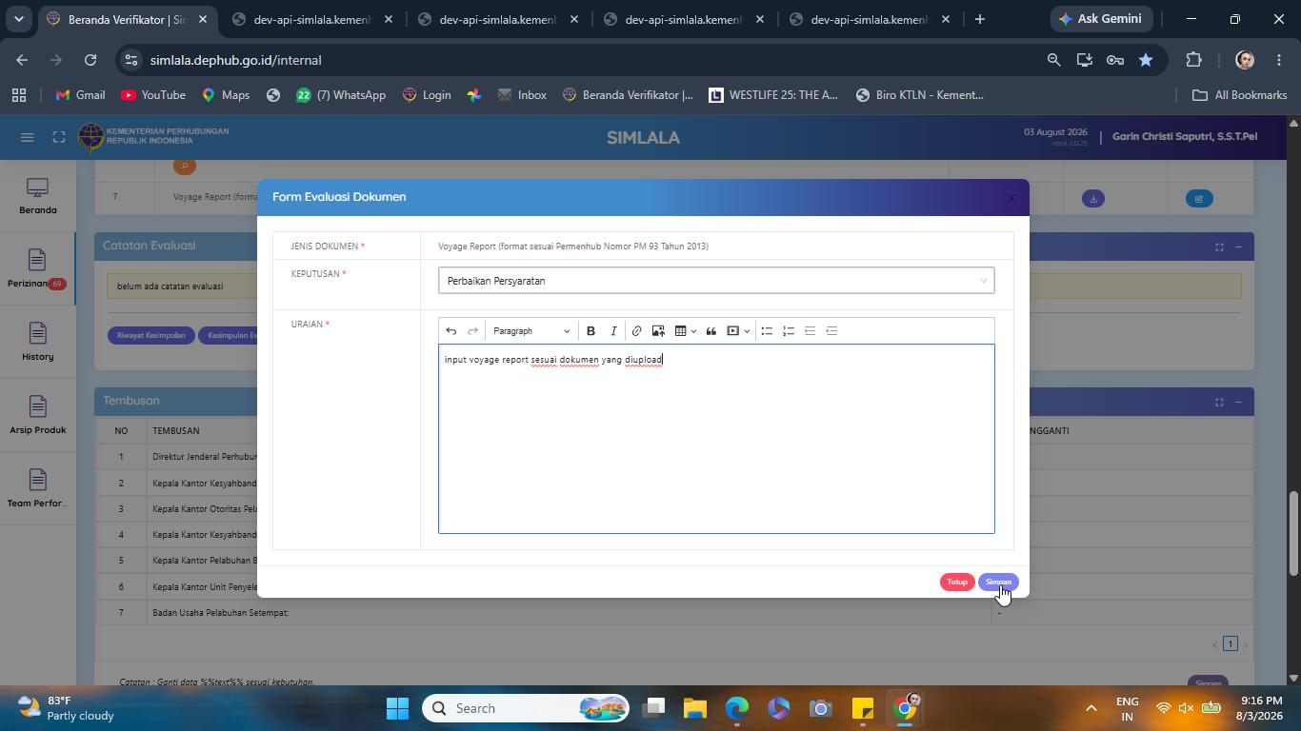Toggle bold formatting in editor toolbar

tap(590, 331)
